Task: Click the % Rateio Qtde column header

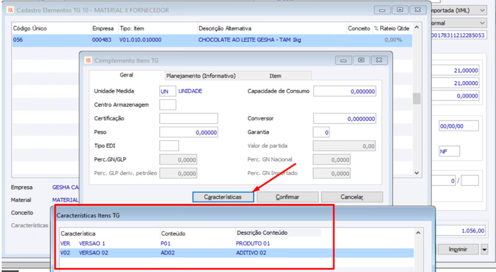Action: (392, 28)
